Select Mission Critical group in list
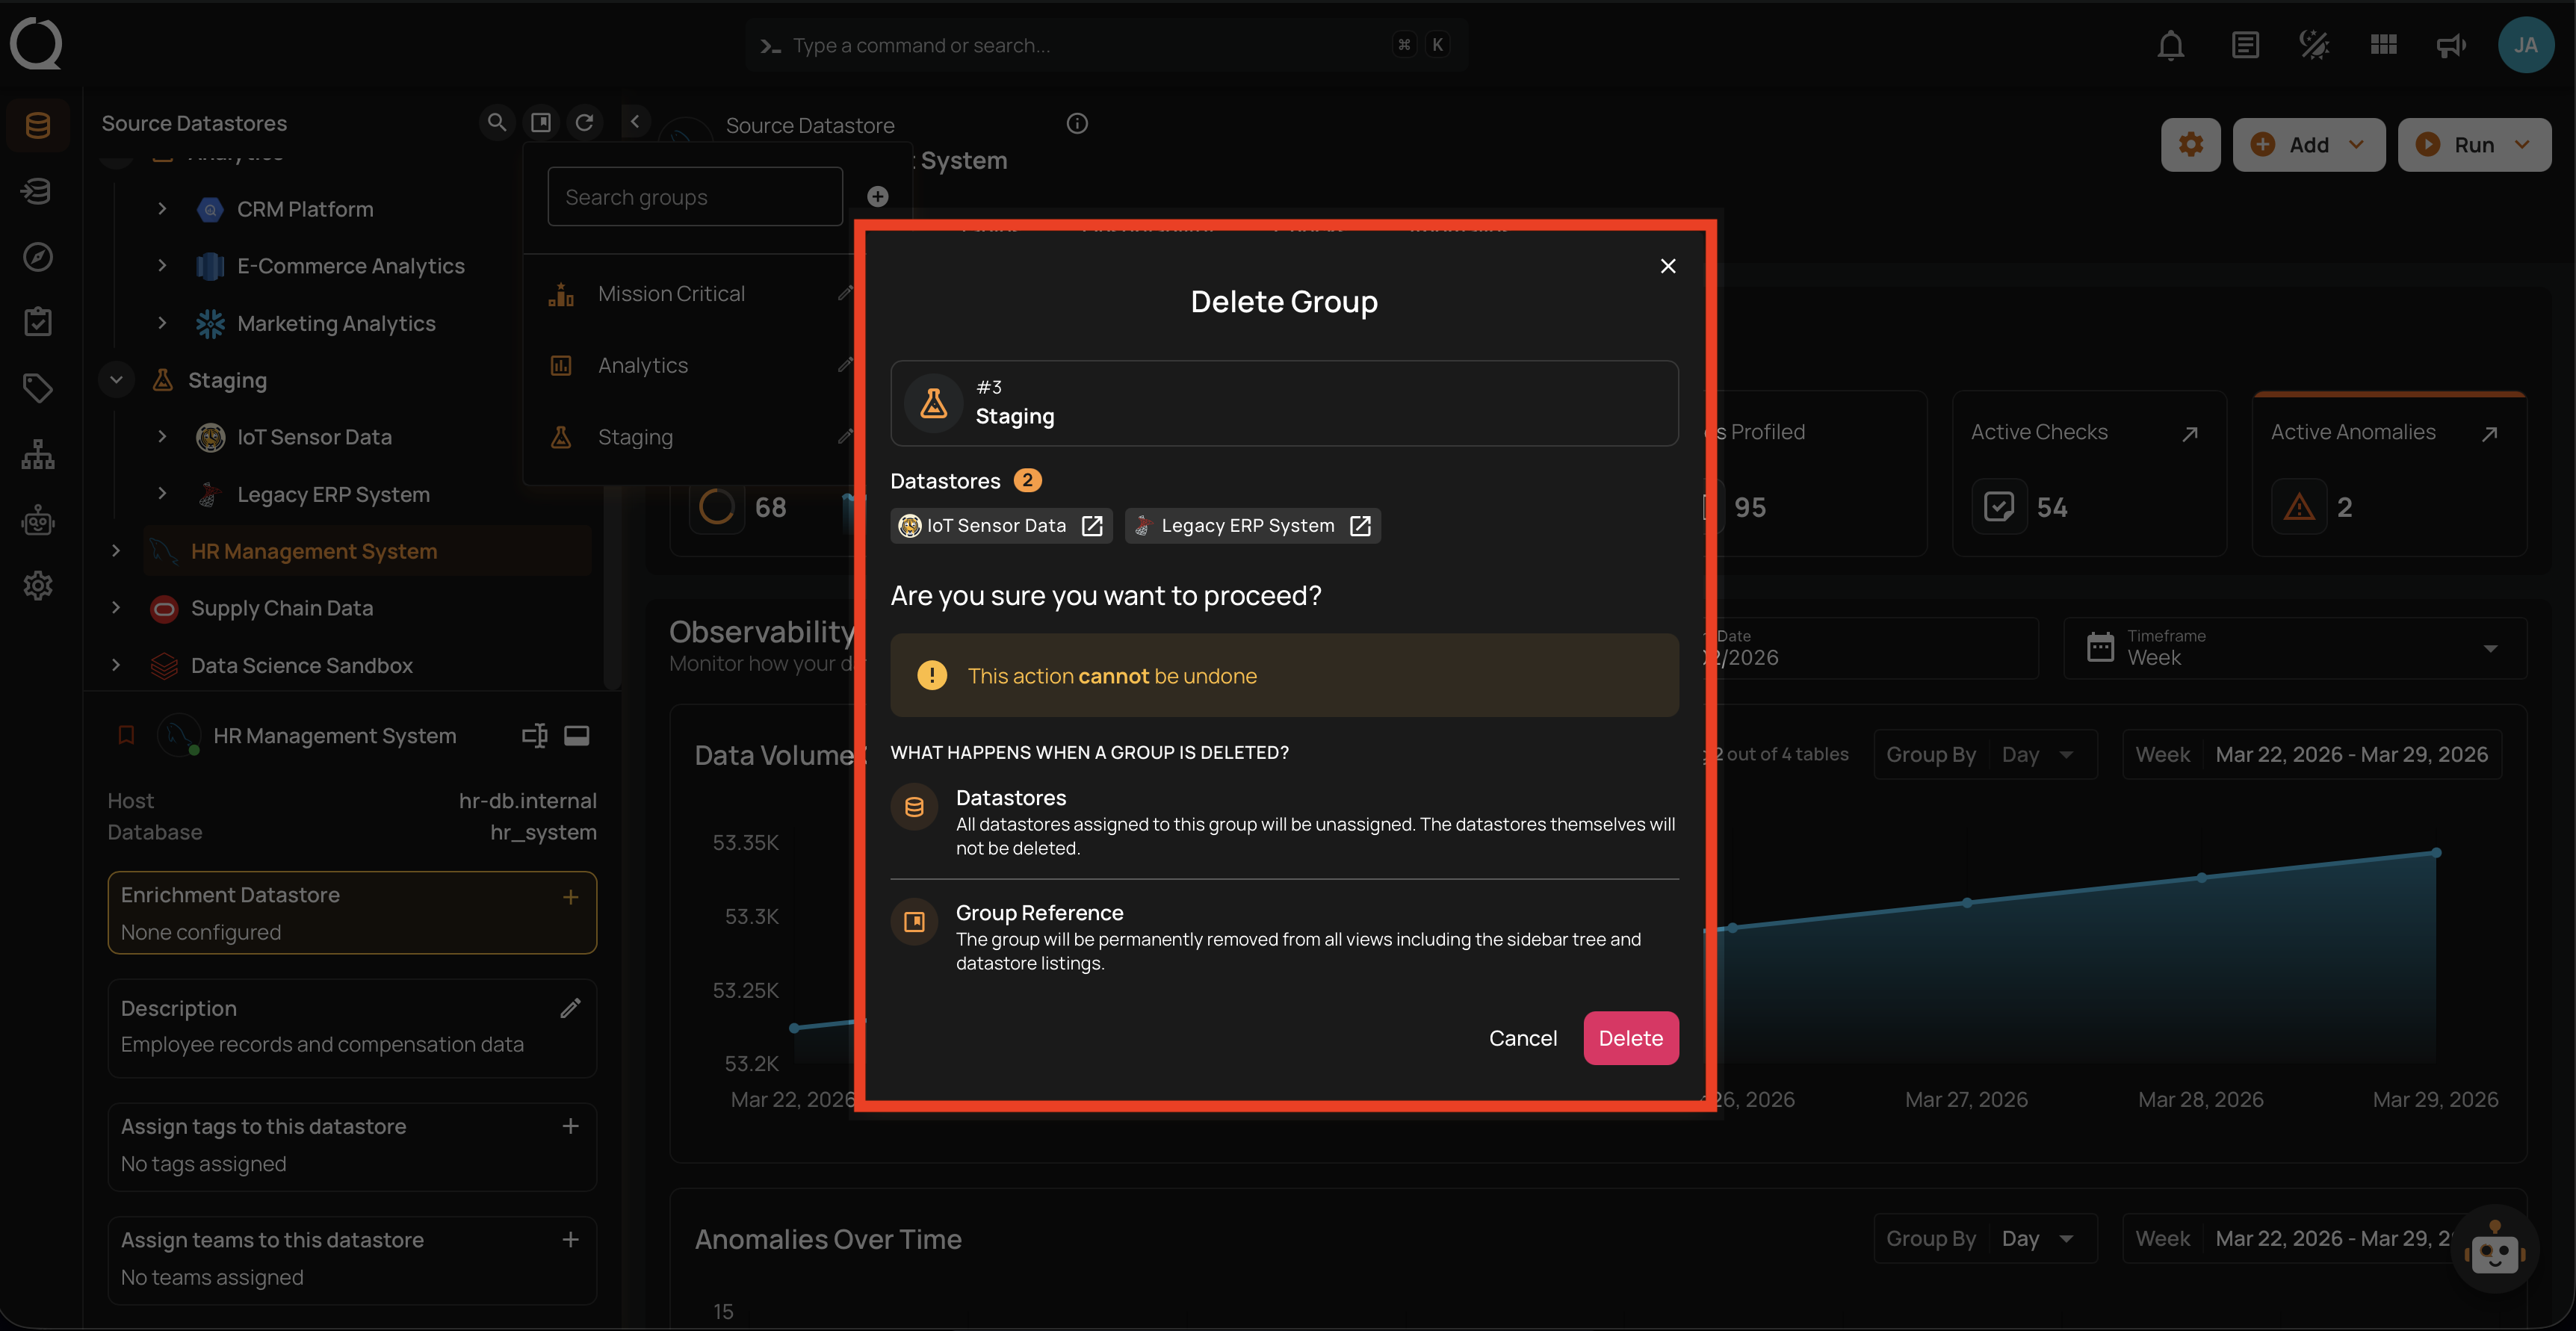The height and width of the screenshot is (1331, 2576). coord(671,294)
